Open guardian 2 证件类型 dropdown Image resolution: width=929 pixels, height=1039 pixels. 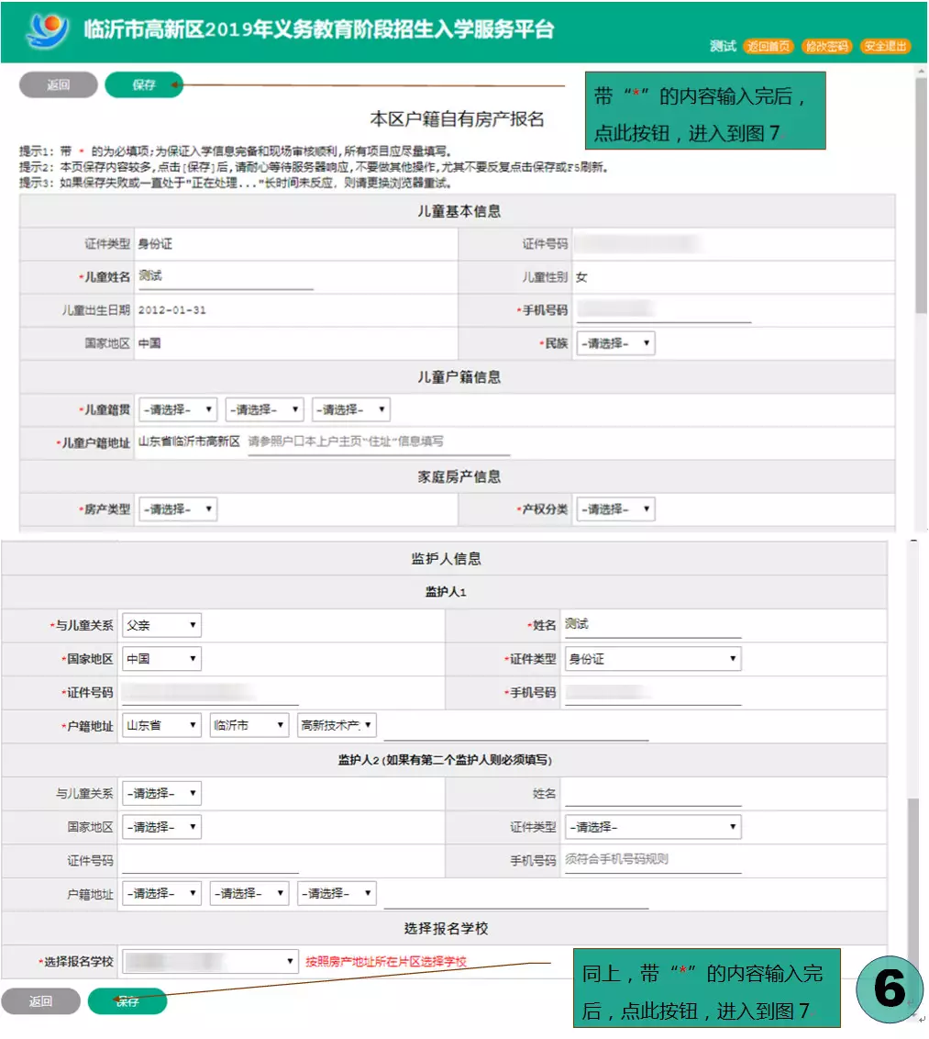click(x=653, y=827)
